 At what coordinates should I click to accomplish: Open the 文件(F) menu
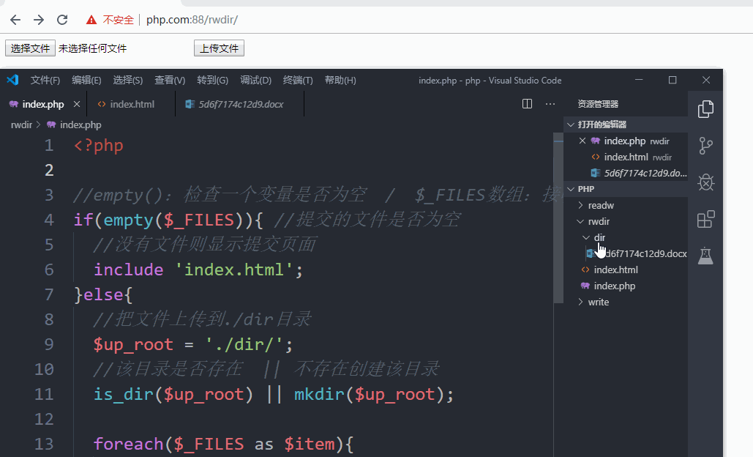click(45, 81)
